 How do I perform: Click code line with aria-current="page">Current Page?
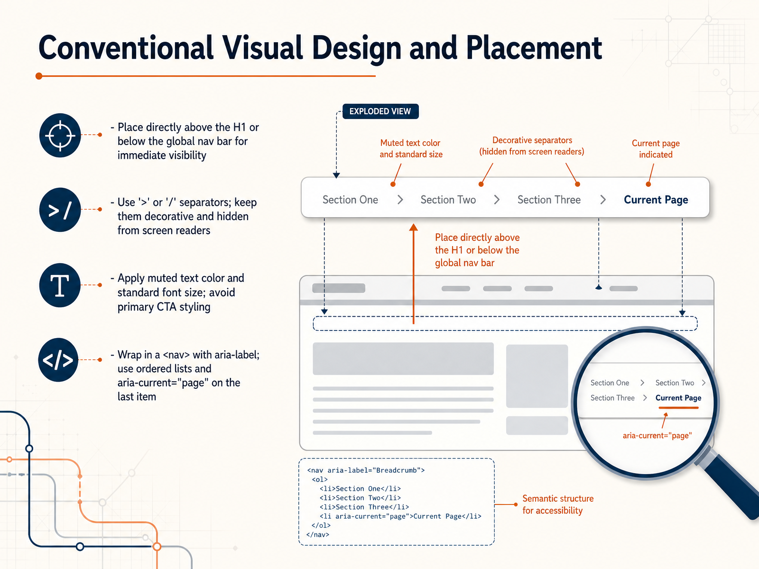[400, 516]
